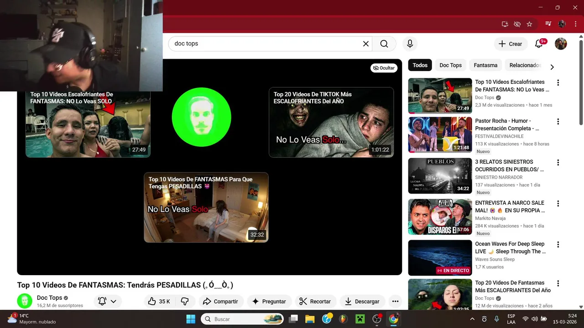584x328 pixels.
Task: Open options for Ocean Waves video
Action: [558, 245]
